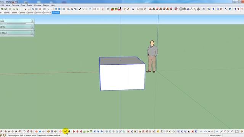Click the Measurements label in status bar
The image size is (244, 137).
point(215,135)
